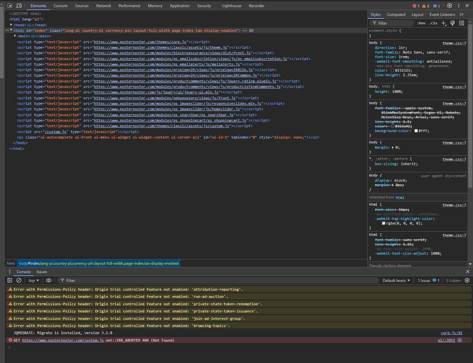Open DevTools settings gear icon
The height and width of the screenshot is (363, 473).
pos(449,6)
